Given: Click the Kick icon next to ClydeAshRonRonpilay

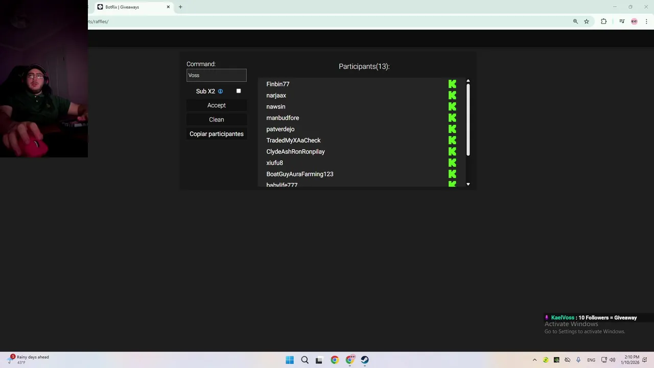Looking at the screenshot, I should click(x=452, y=151).
